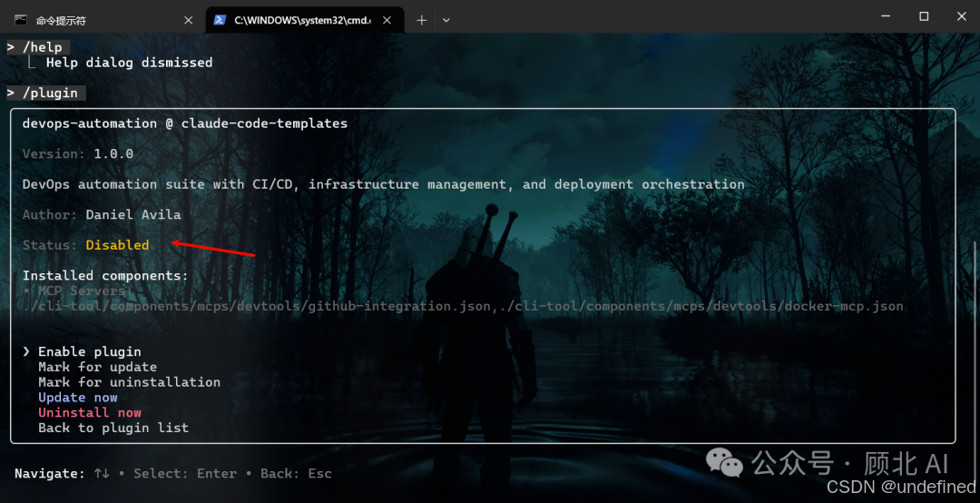The height and width of the screenshot is (503, 980).
Task: Close the C:\WINDOWS\system32\cmd tab
Action: (387, 20)
